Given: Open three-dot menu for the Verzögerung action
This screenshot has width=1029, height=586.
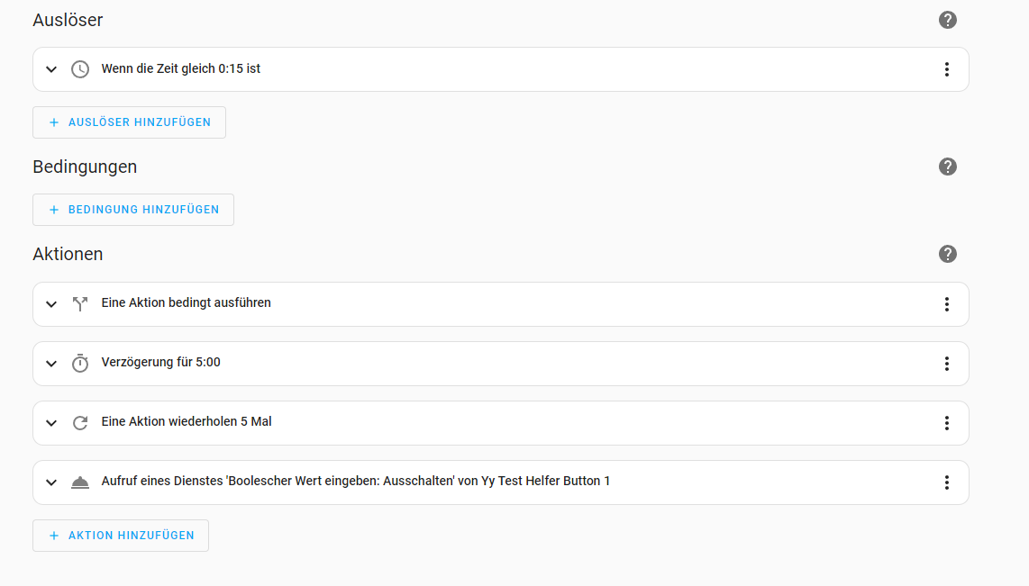Looking at the screenshot, I should (x=946, y=364).
